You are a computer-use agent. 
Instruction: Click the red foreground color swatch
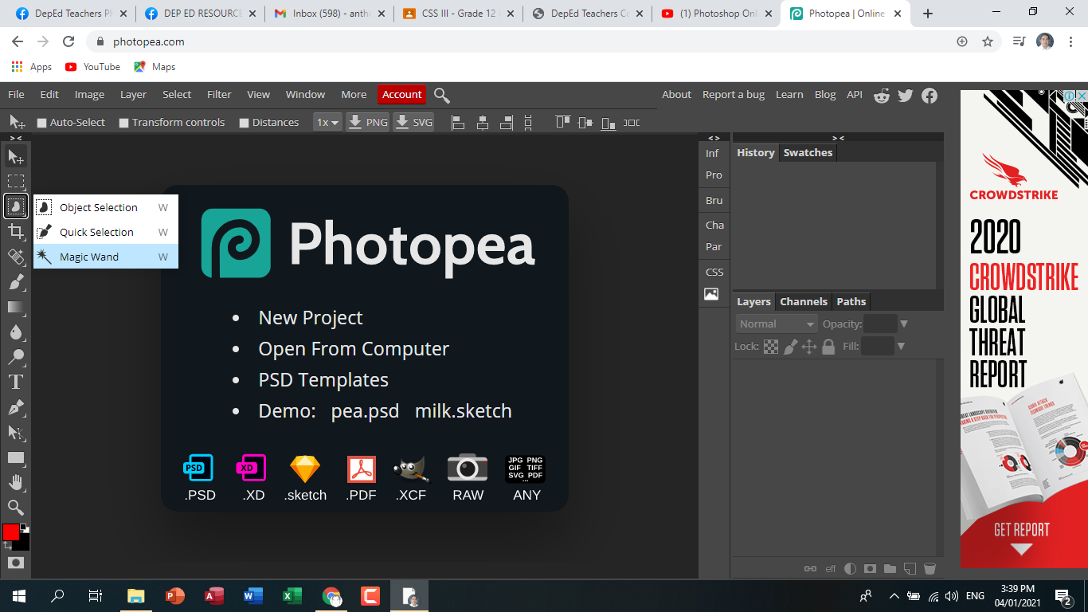click(10, 532)
